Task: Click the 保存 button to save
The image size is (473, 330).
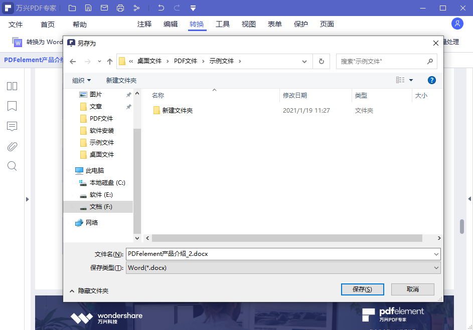Action: click(x=362, y=289)
